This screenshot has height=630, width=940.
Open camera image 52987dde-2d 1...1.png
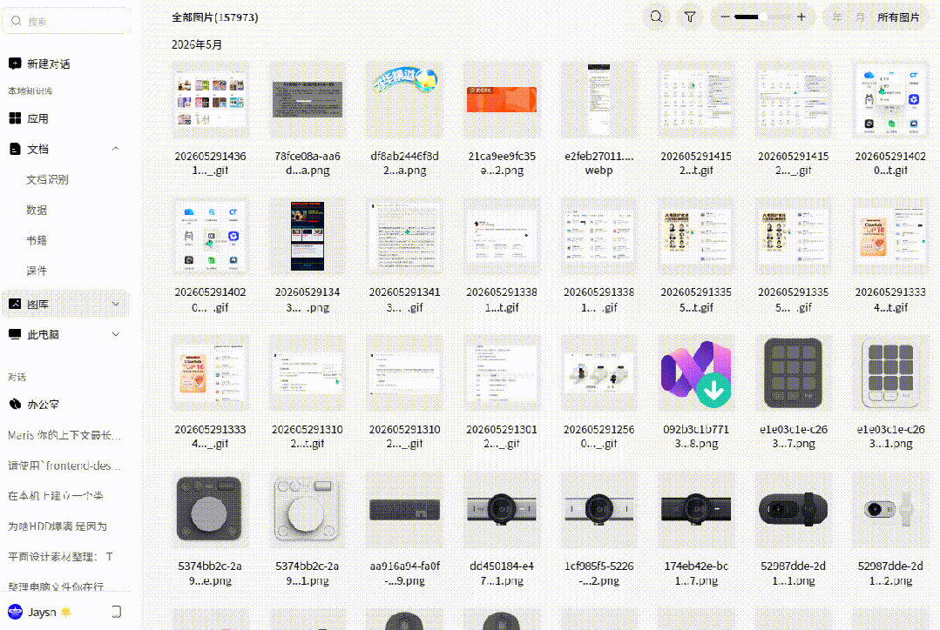pyautogui.click(x=793, y=509)
